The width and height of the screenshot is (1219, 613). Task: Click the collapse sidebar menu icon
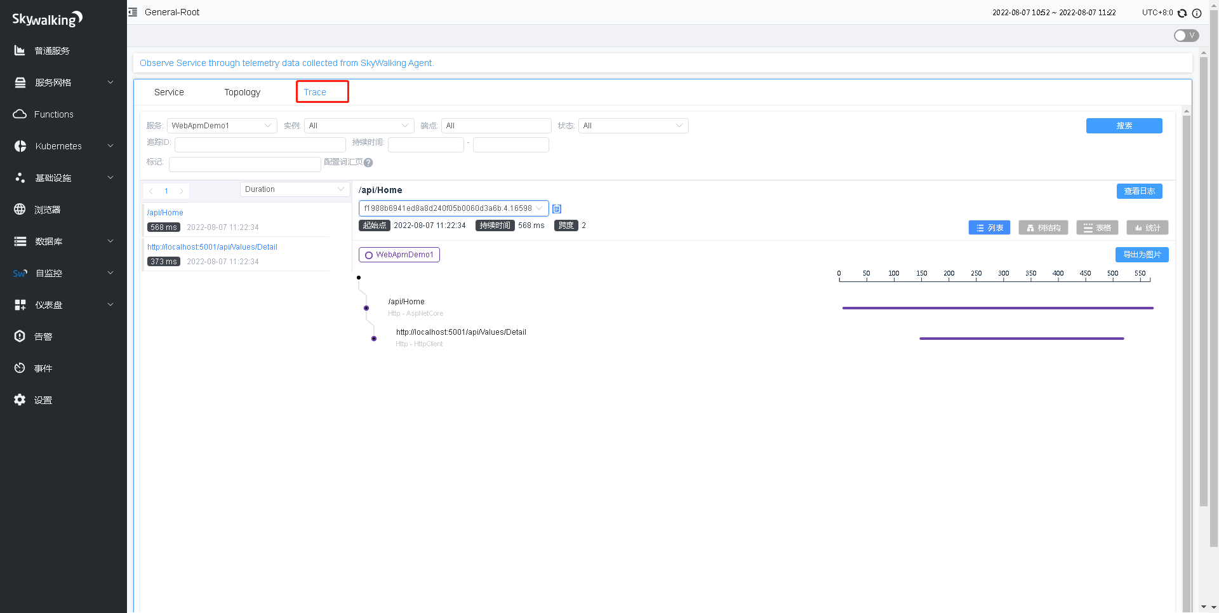coord(133,12)
